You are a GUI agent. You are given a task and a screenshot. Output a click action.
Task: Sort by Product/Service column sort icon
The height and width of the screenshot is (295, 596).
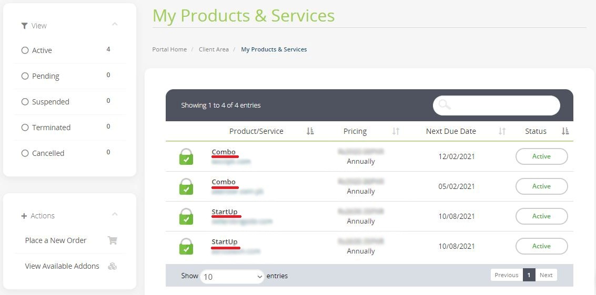[x=310, y=131]
